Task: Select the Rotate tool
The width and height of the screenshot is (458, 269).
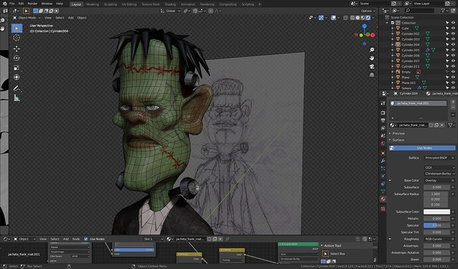Action: [17, 58]
